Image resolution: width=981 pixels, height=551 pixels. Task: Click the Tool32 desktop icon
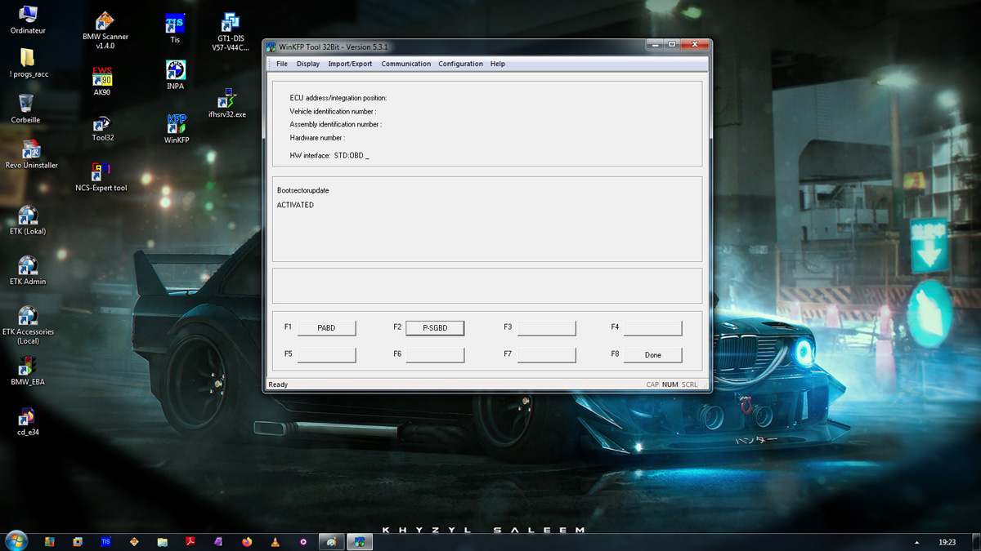pos(103,128)
